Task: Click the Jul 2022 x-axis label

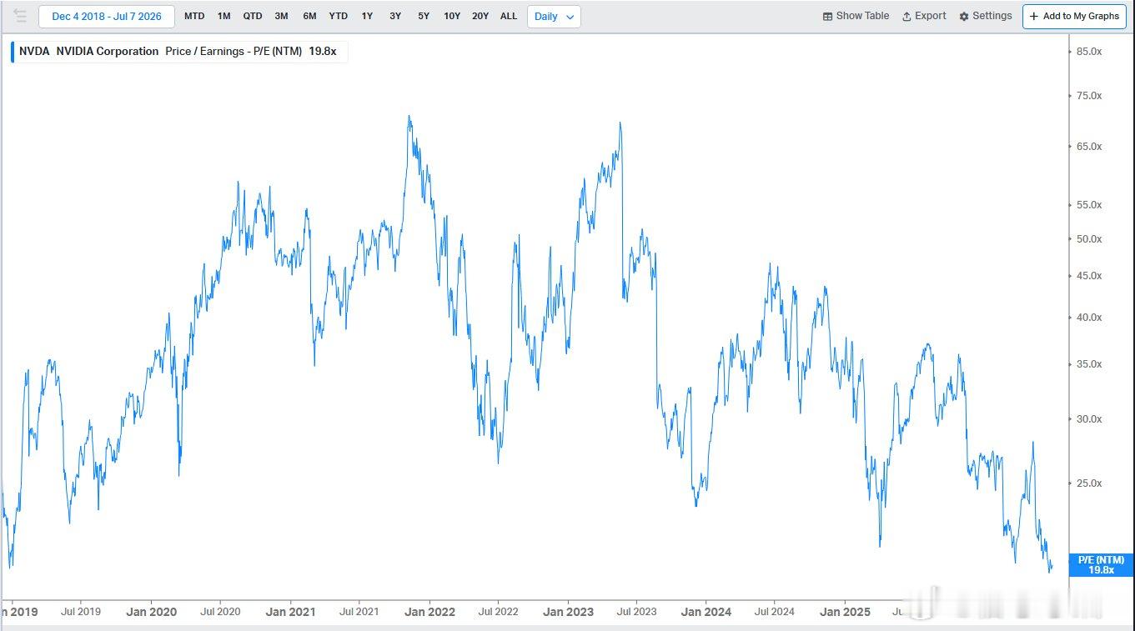Action: pos(498,612)
